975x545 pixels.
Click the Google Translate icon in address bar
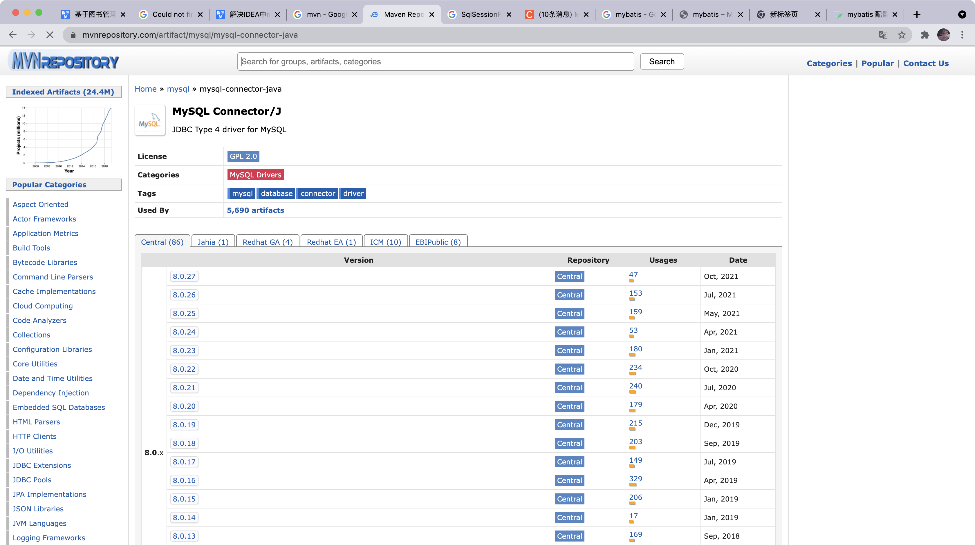point(883,35)
